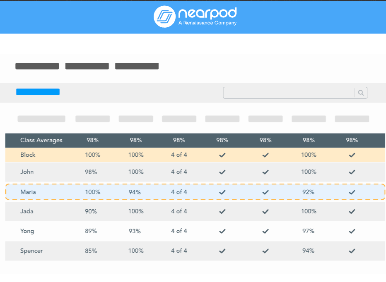
Task: Click the search magnifier icon
Action: click(361, 93)
